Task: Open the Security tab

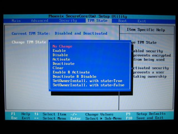Action: pos(68,20)
